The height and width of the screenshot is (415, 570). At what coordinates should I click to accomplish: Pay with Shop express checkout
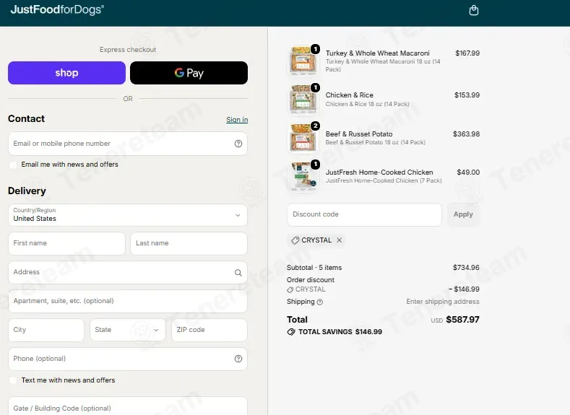tap(67, 73)
